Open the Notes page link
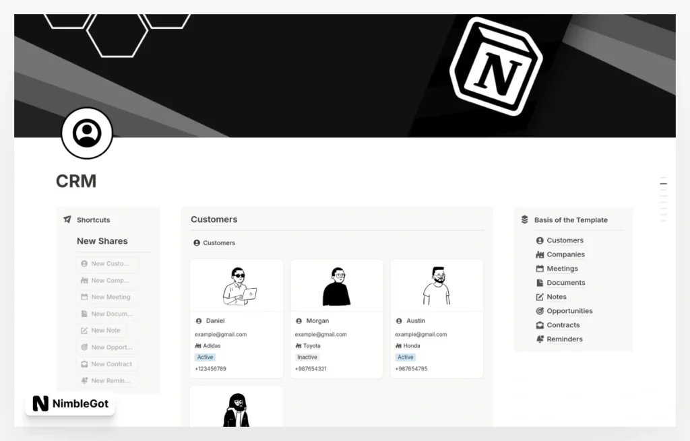The image size is (690, 441). pyautogui.click(x=557, y=297)
